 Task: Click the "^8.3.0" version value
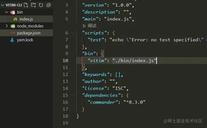135,102
